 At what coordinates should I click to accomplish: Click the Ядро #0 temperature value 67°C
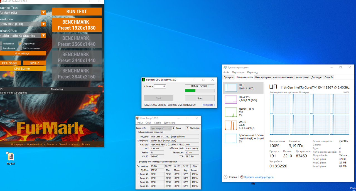[x=157, y=174]
